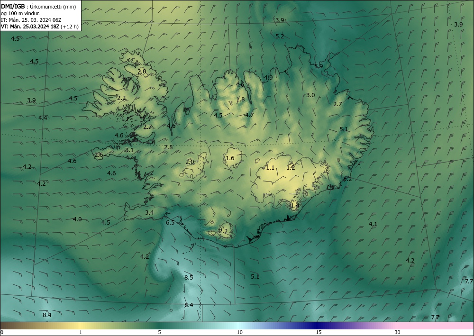Screen dimensions: 474x336
Task: Click the '30' label on the color scale
Action: pyautogui.click(x=397, y=332)
